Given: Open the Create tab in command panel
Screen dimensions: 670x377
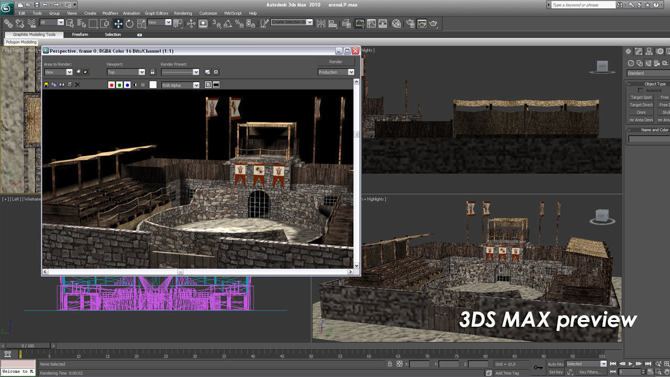Looking at the screenshot, I should click(629, 51).
